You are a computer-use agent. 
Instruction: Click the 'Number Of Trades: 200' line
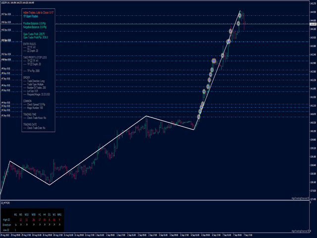35,88
